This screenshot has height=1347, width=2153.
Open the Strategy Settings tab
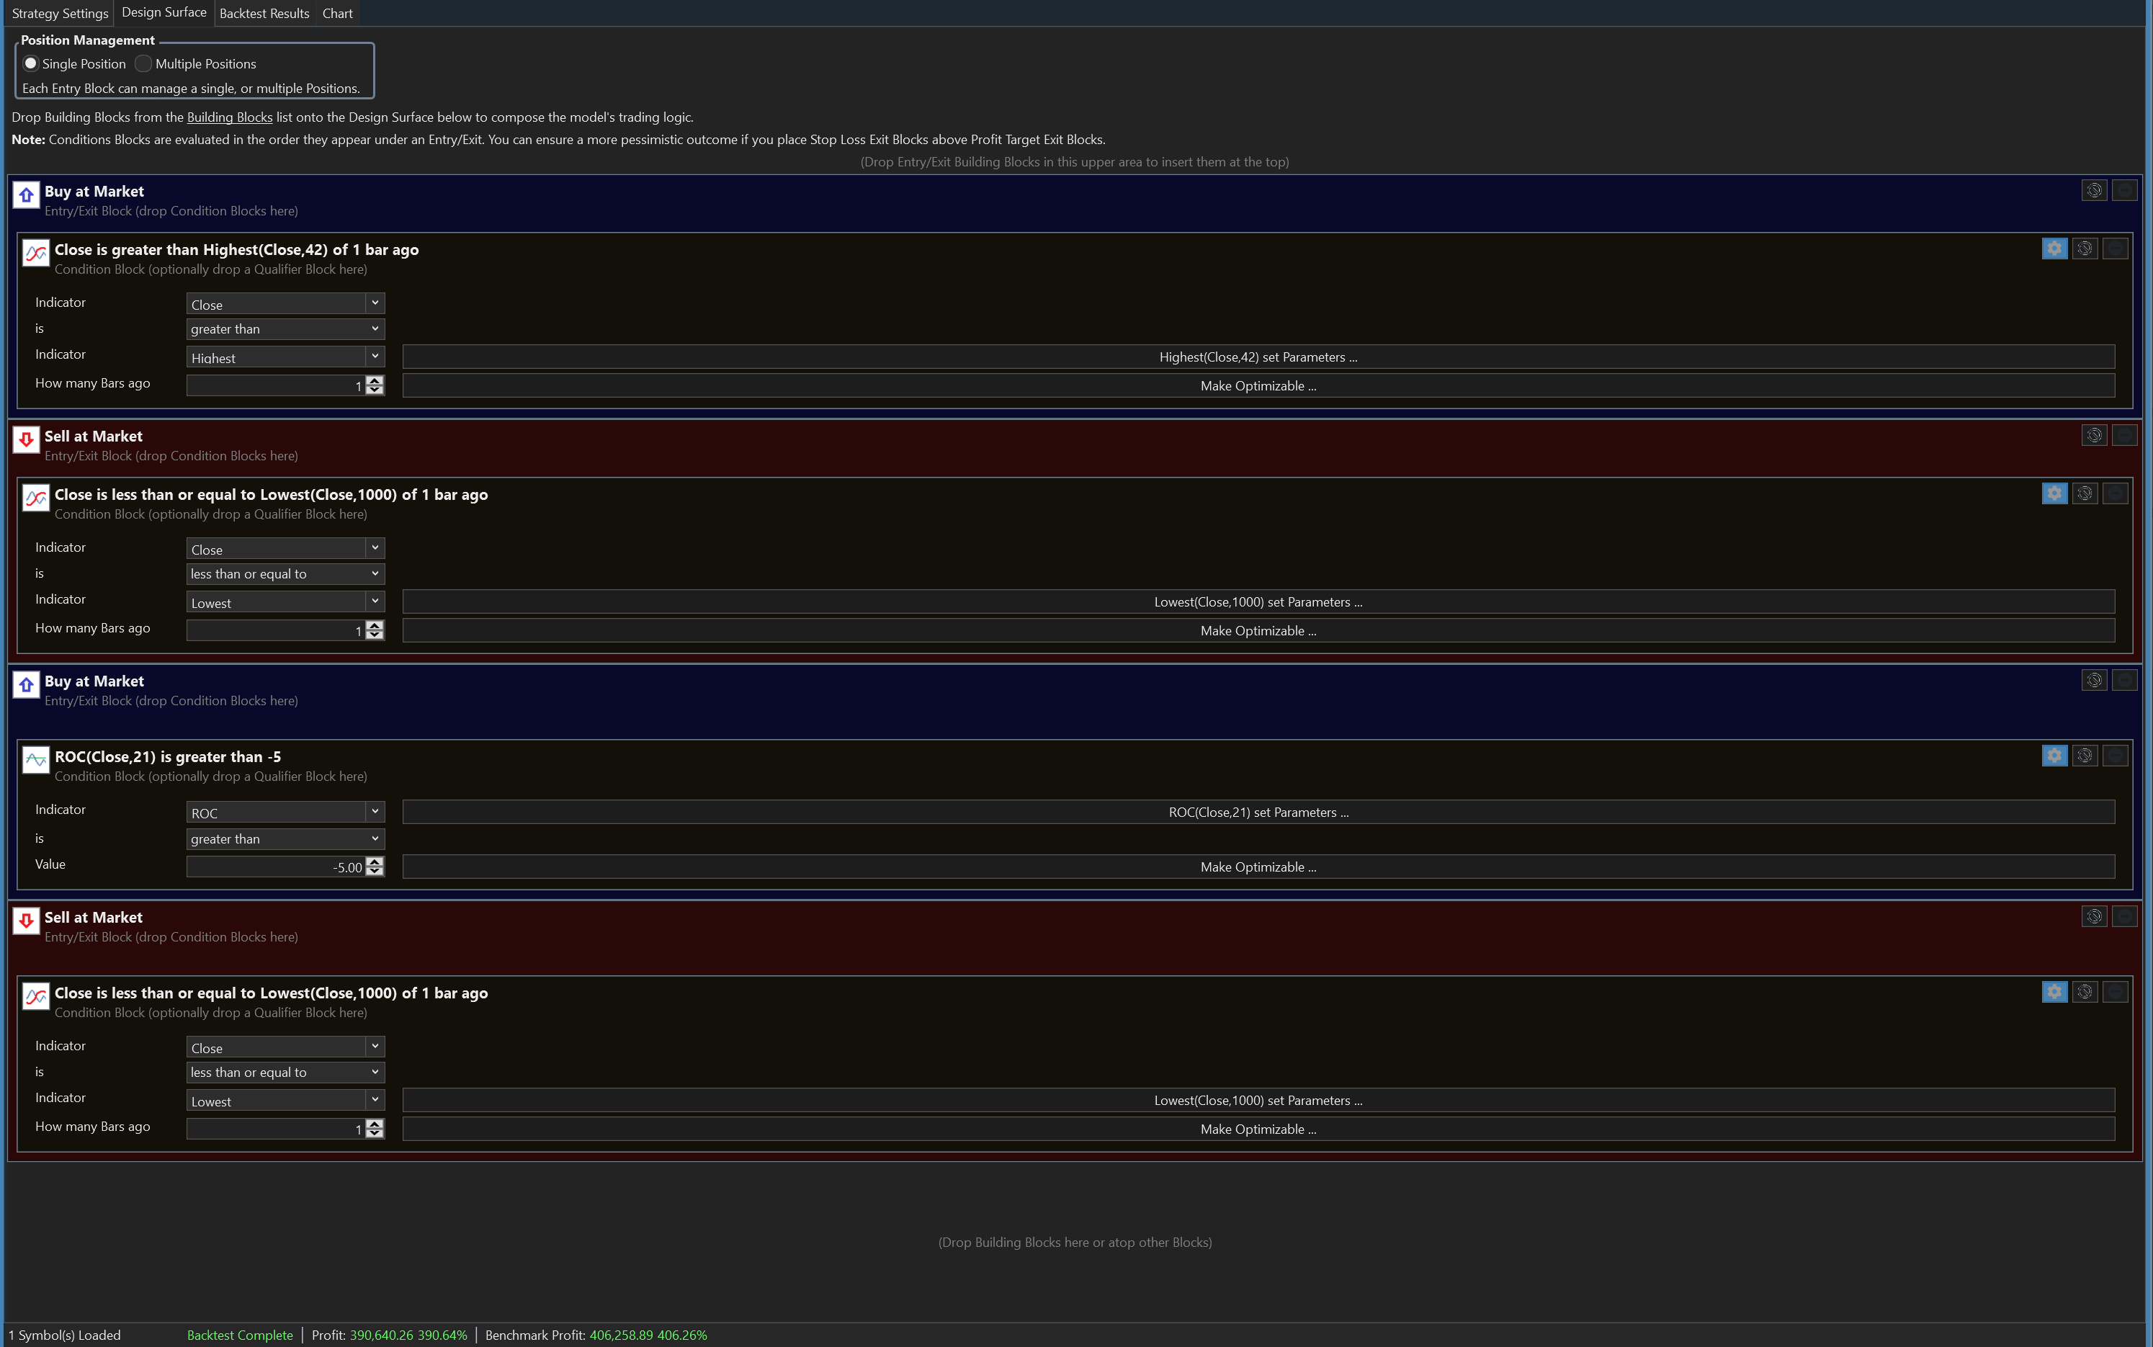click(x=60, y=14)
